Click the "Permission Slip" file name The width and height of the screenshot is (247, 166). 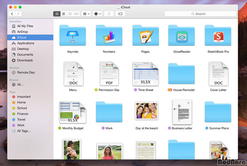[109, 90]
